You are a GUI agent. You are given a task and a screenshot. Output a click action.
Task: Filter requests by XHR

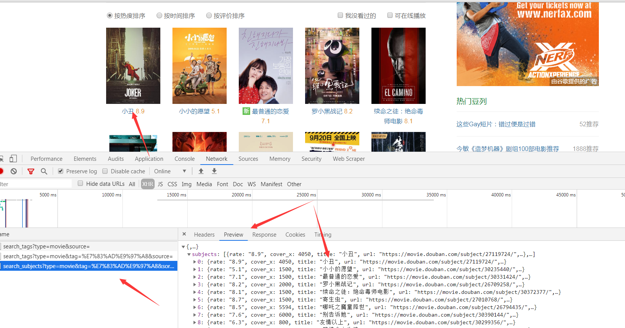(x=148, y=184)
